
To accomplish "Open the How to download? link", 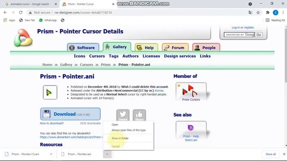I will click(52, 123).
